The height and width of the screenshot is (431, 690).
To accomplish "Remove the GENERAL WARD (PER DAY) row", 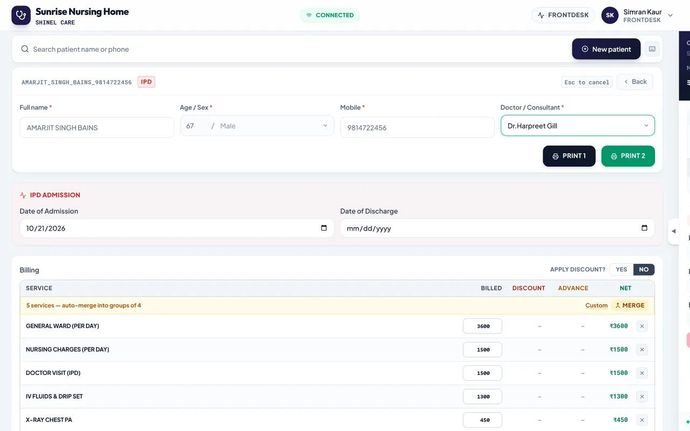I will click(642, 326).
